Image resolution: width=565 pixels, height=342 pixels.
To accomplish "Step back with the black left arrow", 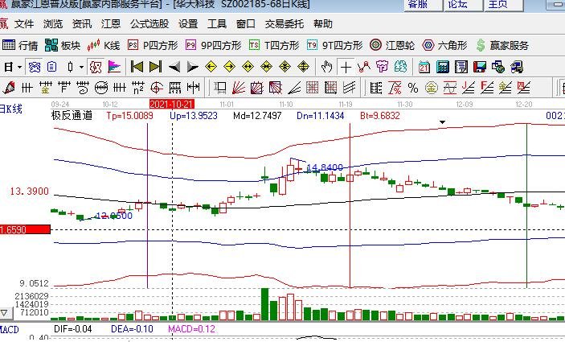I will (x=174, y=67).
